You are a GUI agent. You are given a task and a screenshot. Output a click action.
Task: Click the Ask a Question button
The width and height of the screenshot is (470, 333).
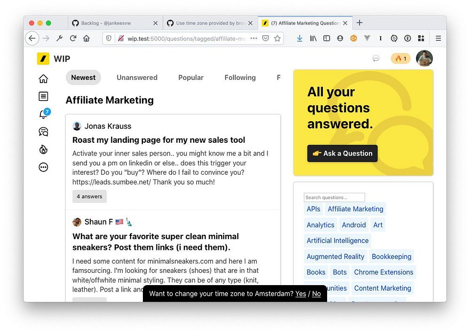pos(342,153)
